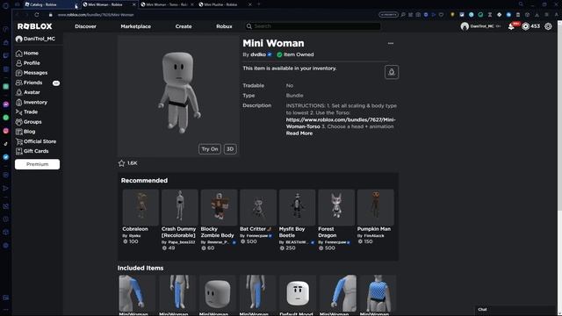Image resolution: width=562 pixels, height=316 pixels.
Task: Open the Robux balance icon
Action: (x=525, y=26)
